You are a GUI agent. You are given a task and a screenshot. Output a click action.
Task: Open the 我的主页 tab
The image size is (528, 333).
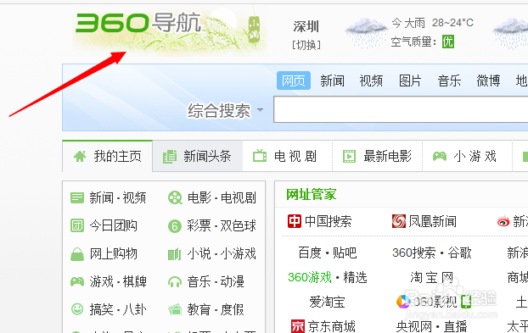click(108, 156)
